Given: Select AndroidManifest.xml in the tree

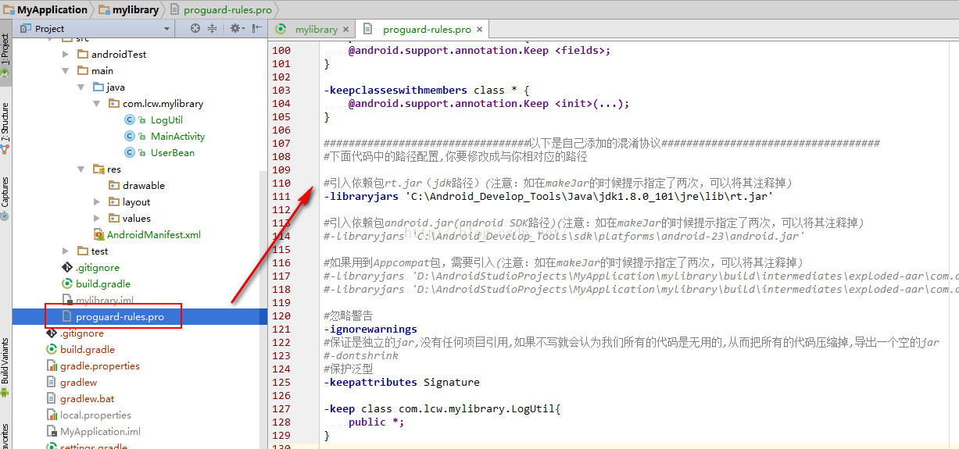Looking at the screenshot, I should [154, 234].
